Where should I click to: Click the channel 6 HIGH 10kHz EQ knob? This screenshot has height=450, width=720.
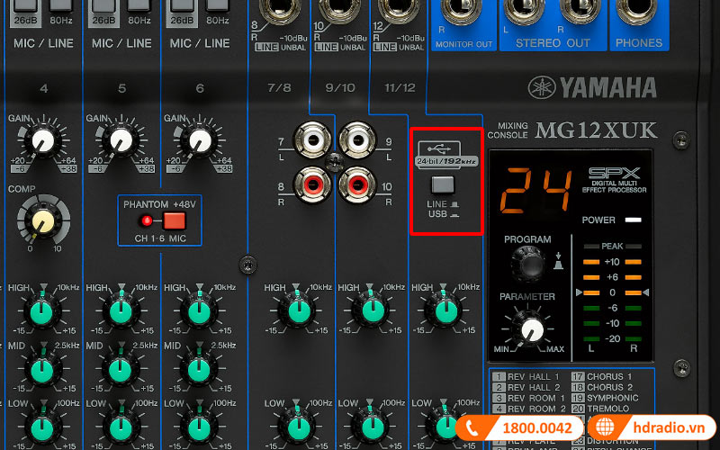(x=199, y=310)
